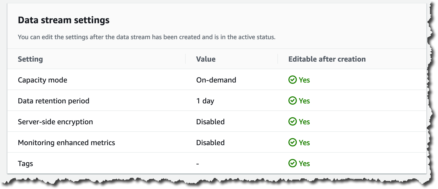Screen dimensions: 438x189
Task: Click the dash value in Tags row
Action: [198, 164]
